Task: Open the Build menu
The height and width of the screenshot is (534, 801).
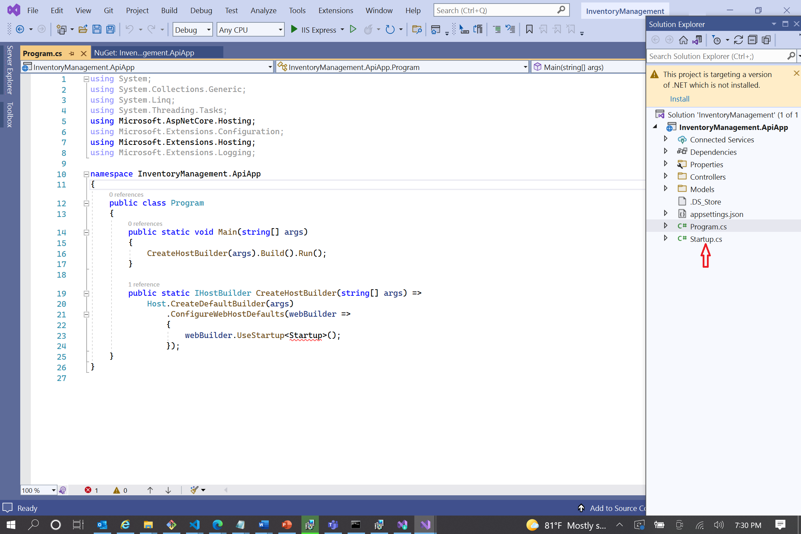Action: (169, 10)
